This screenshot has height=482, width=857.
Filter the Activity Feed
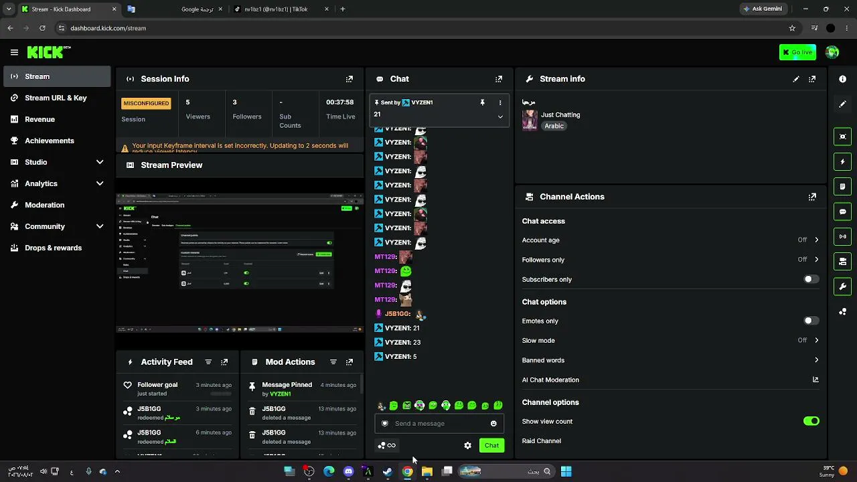[208, 362]
